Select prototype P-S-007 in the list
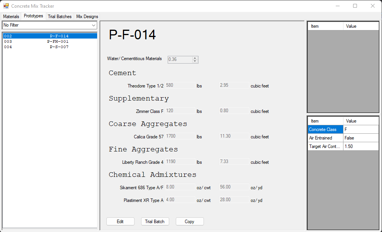The image size is (382, 232). 49,47
